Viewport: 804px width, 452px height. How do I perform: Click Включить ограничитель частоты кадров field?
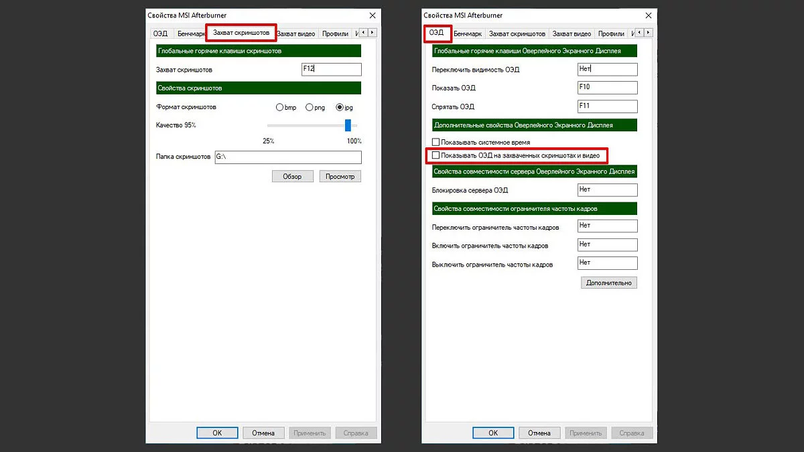click(x=607, y=245)
